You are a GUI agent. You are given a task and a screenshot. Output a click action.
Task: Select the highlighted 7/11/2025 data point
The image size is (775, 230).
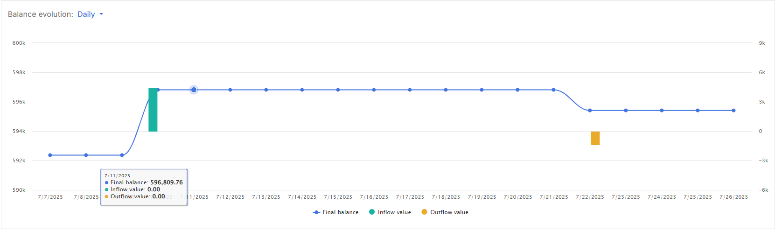[194, 90]
